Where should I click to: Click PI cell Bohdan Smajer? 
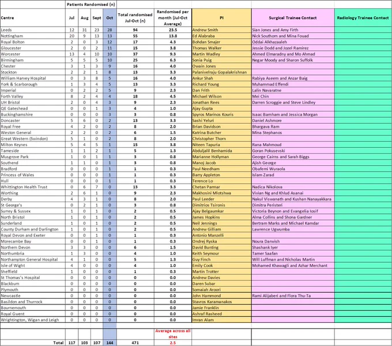[x=221, y=42]
